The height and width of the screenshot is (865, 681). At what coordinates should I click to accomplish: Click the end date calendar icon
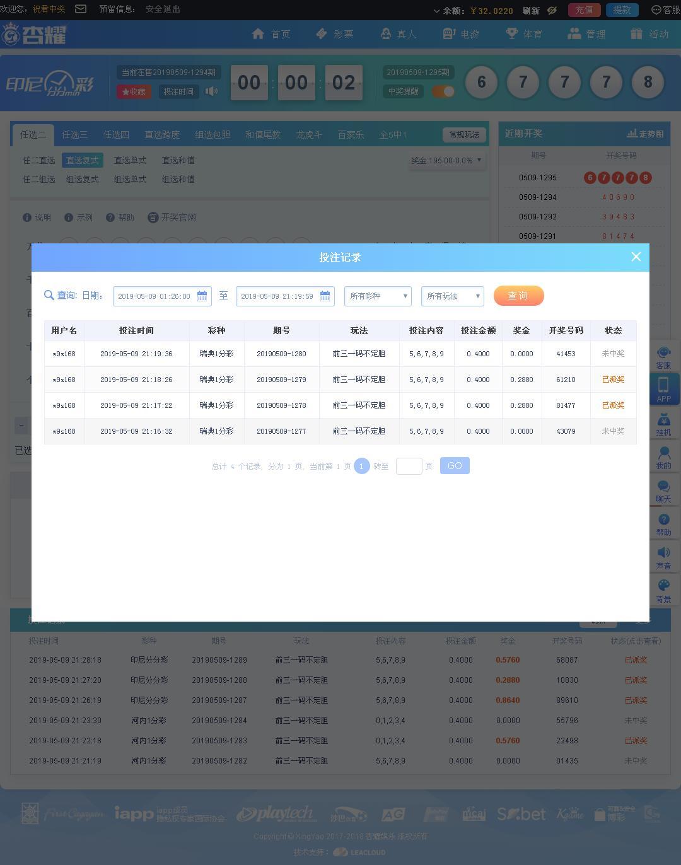pos(325,296)
